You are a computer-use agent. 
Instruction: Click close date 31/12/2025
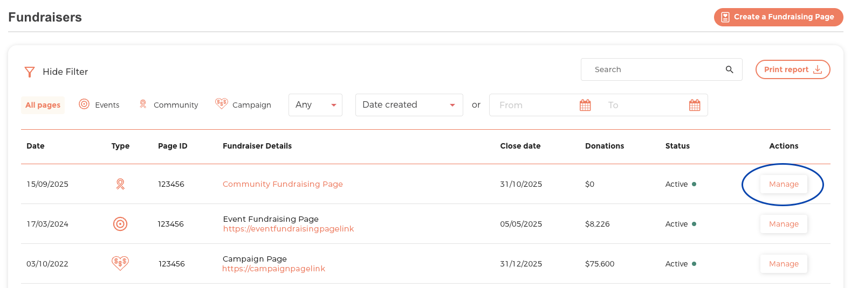(x=521, y=264)
